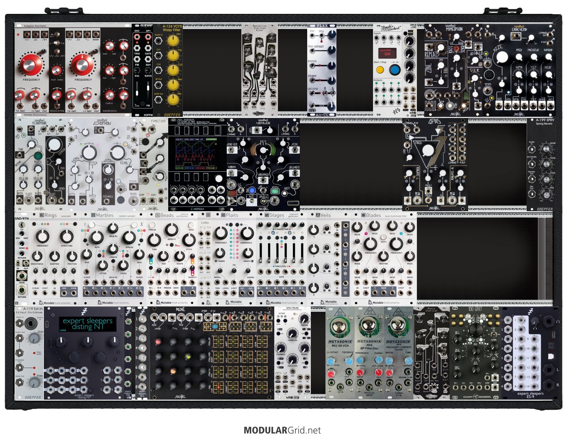This screenshot has height=438, width=565.
Task: Select the Verbos Complex Oscillator module
Action: coord(73,70)
